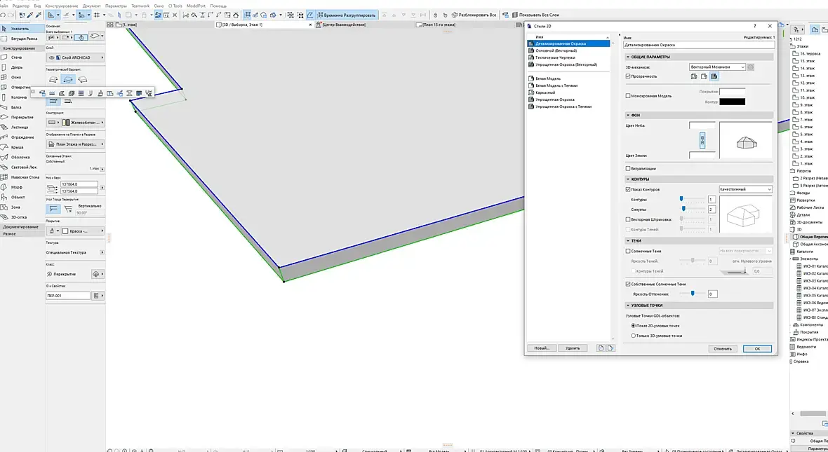828x452 pixels.
Task: Select the Только 3D-узловые точки radio button
Action: click(633, 336)
